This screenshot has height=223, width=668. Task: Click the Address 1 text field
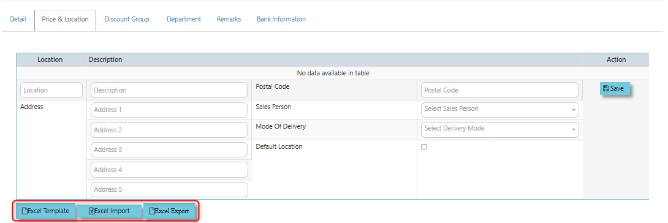169,110
